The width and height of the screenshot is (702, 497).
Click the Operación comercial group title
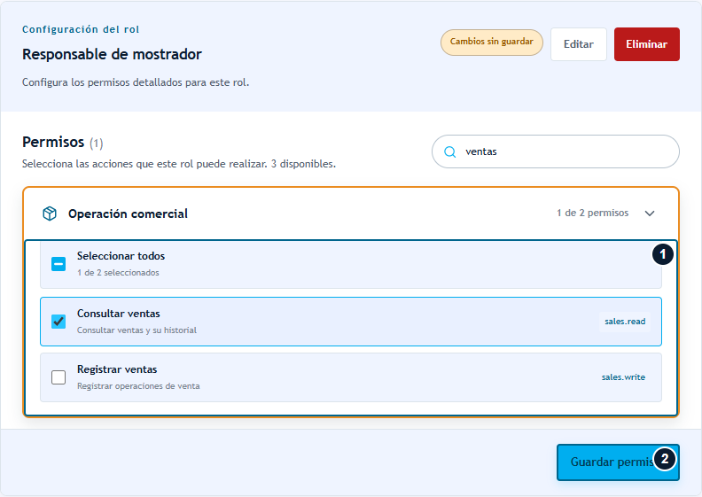pyautogui.click(x=128, y=214)
